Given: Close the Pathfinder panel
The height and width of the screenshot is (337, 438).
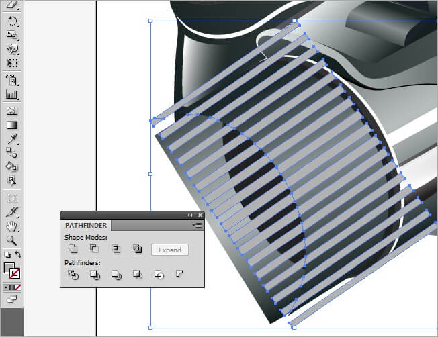Looking at the screenshot, I should (199, 215).
